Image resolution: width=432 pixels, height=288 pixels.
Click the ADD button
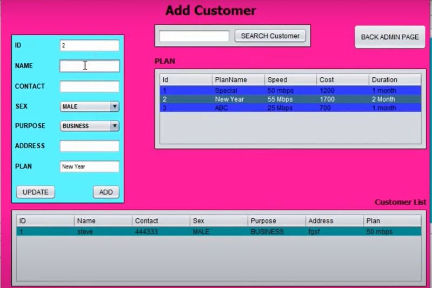(106, 192)
